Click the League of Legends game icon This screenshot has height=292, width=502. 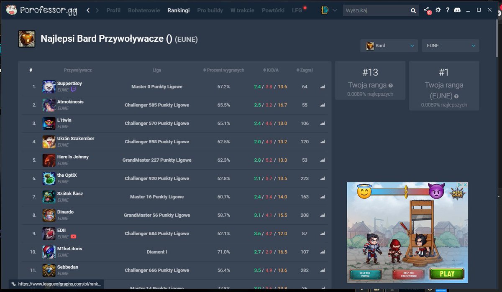coord(325,10)
